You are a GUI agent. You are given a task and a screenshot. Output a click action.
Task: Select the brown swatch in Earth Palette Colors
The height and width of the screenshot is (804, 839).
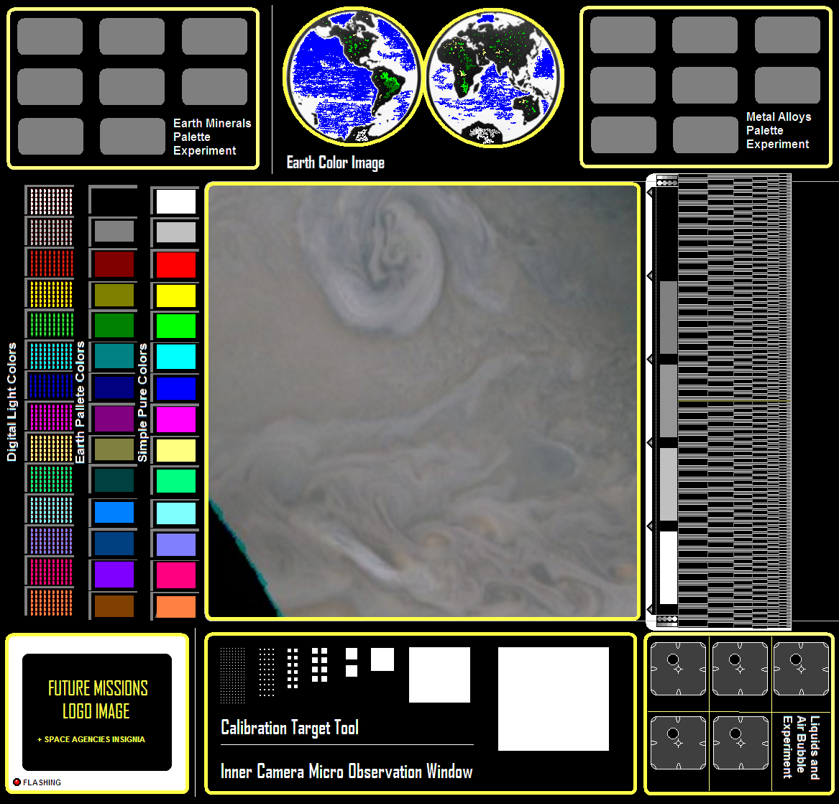click(114, 606)
